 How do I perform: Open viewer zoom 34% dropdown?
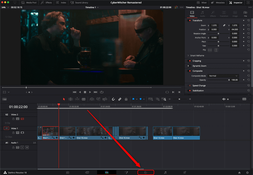click(8, 7)
